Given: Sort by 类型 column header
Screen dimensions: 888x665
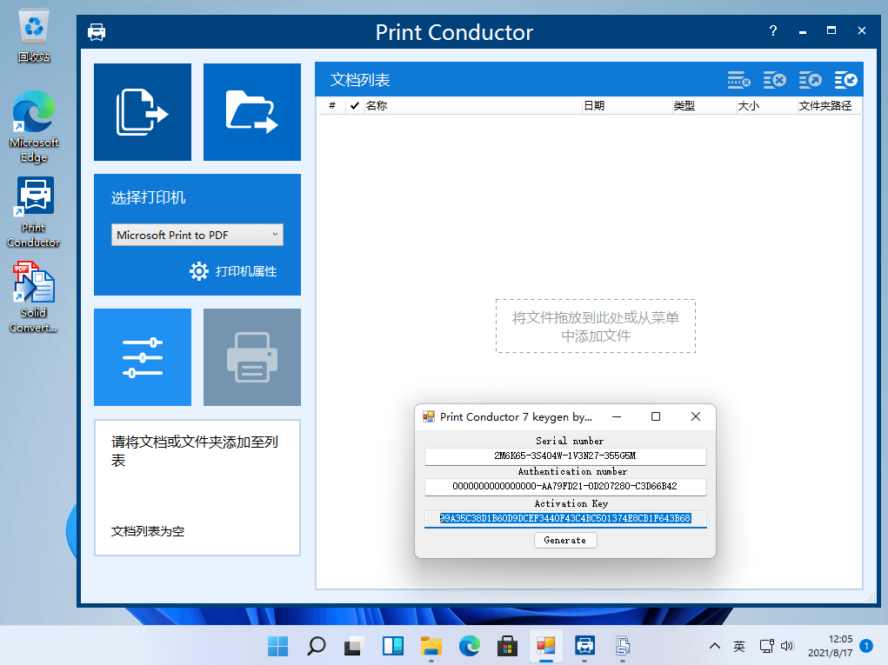Looking at the screenshot, I should pos(704,105).
